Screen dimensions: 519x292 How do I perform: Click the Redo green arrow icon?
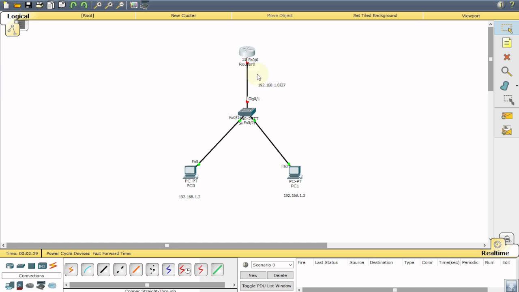tap(84, 5)
